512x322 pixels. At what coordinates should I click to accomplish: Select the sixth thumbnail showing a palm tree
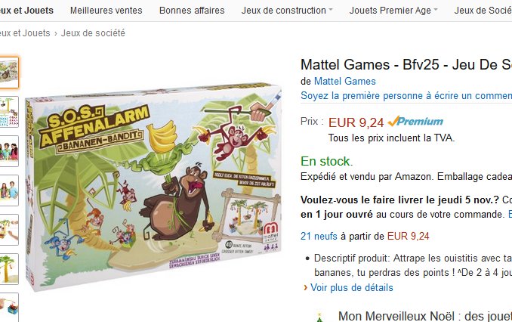[9, 269]
